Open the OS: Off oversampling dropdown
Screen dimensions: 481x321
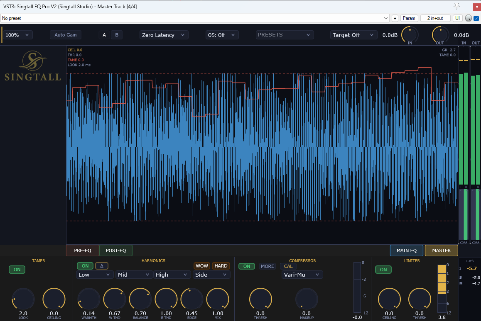pos(222,35)
